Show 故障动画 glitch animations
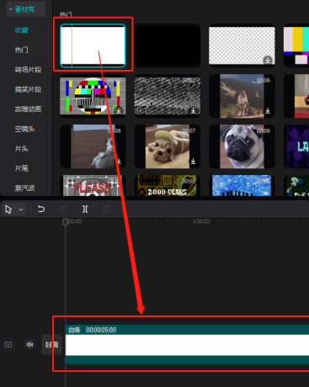309x387 pixels. 28,109
